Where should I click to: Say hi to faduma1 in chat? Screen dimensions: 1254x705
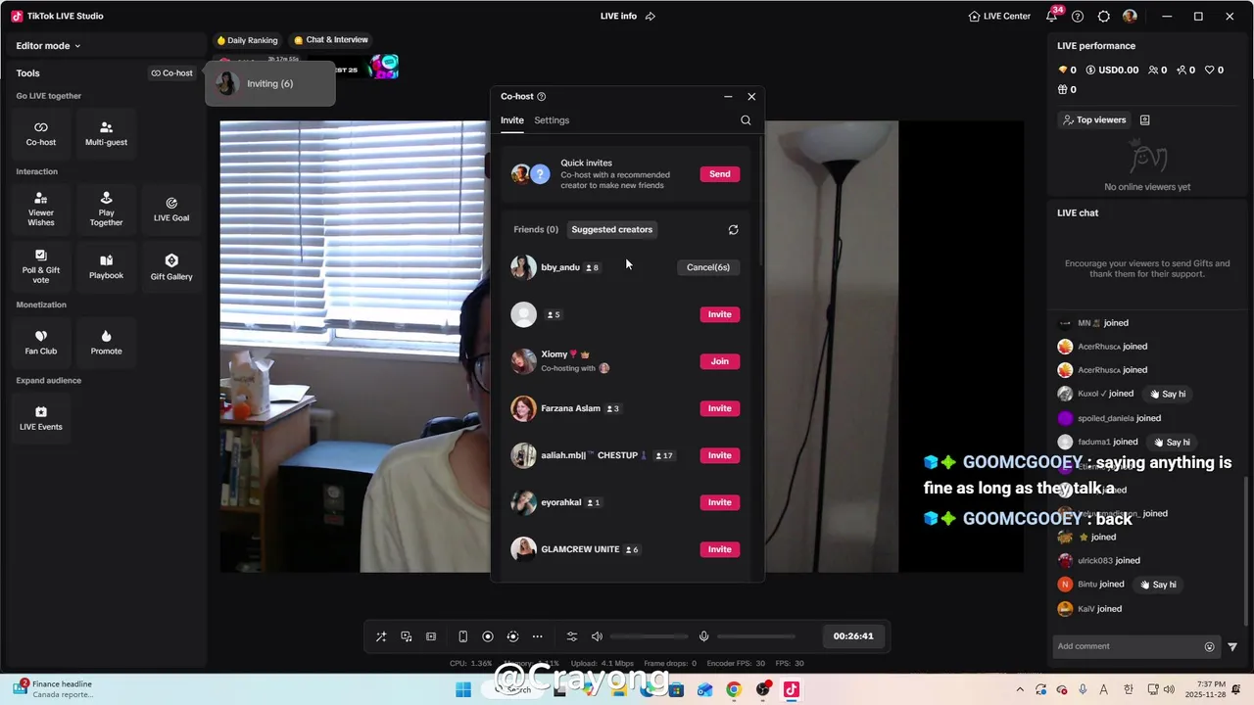[1171, 442]
